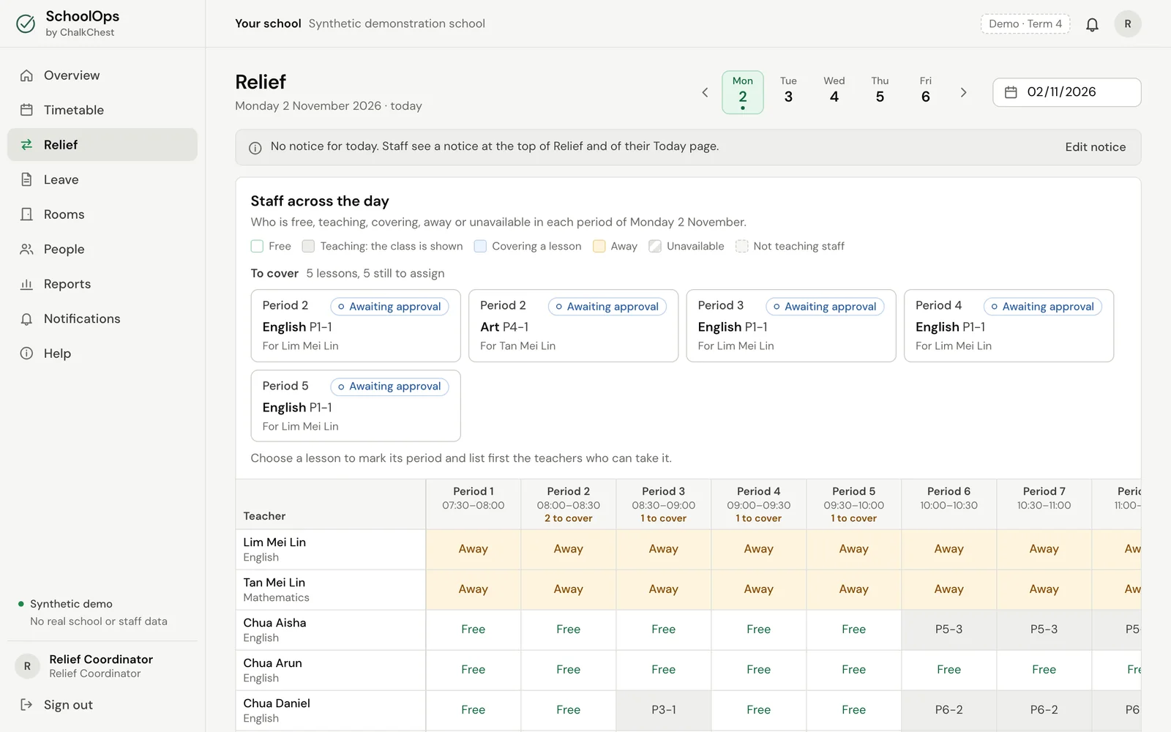This screenshot has height=732, width=1171.
Task: Click Chua Daniel's P3-1 cell in Period 3
Action: 664,710
